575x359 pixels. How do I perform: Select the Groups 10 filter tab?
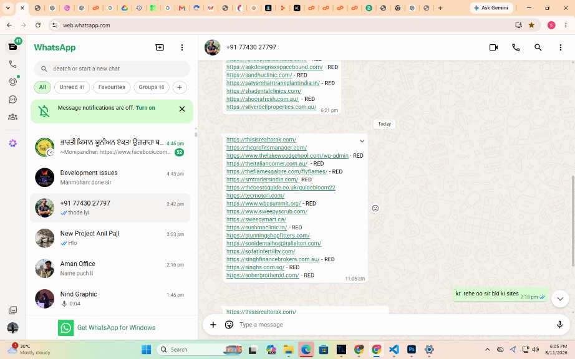[x=152, y=87]
